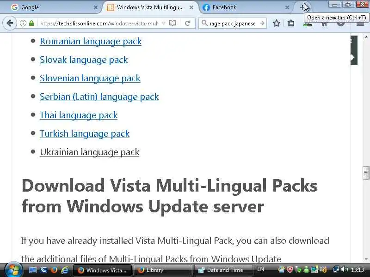
Task: Open site information icon in address bar
Action: click(23, 23)
